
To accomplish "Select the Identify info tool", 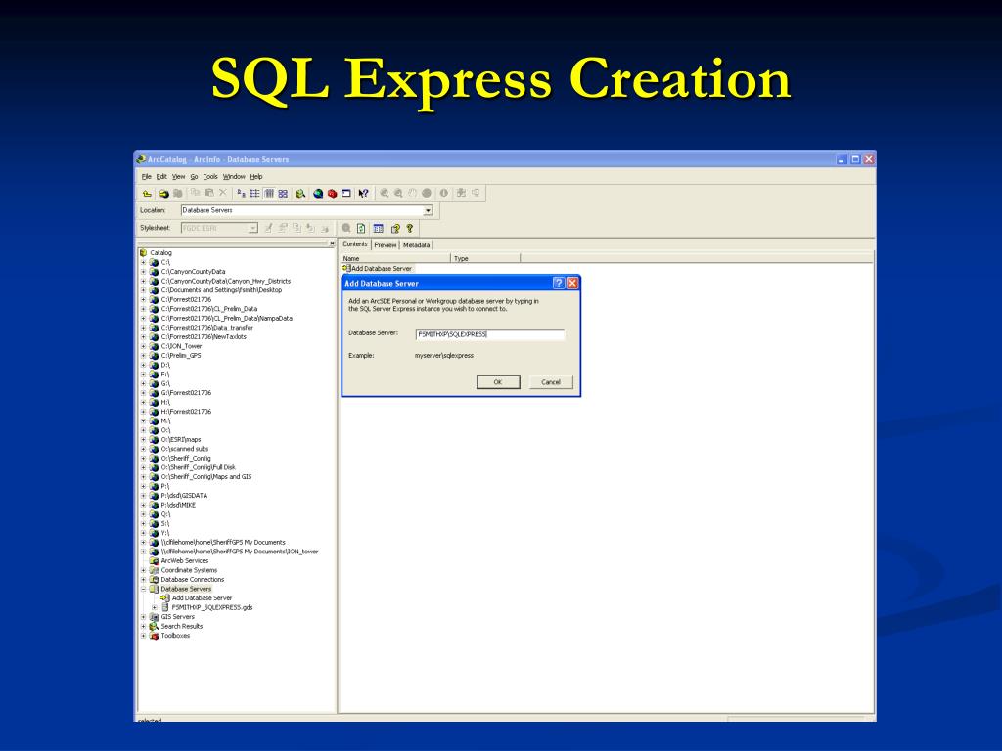I will pyautogui.click(x=444, y=193).
